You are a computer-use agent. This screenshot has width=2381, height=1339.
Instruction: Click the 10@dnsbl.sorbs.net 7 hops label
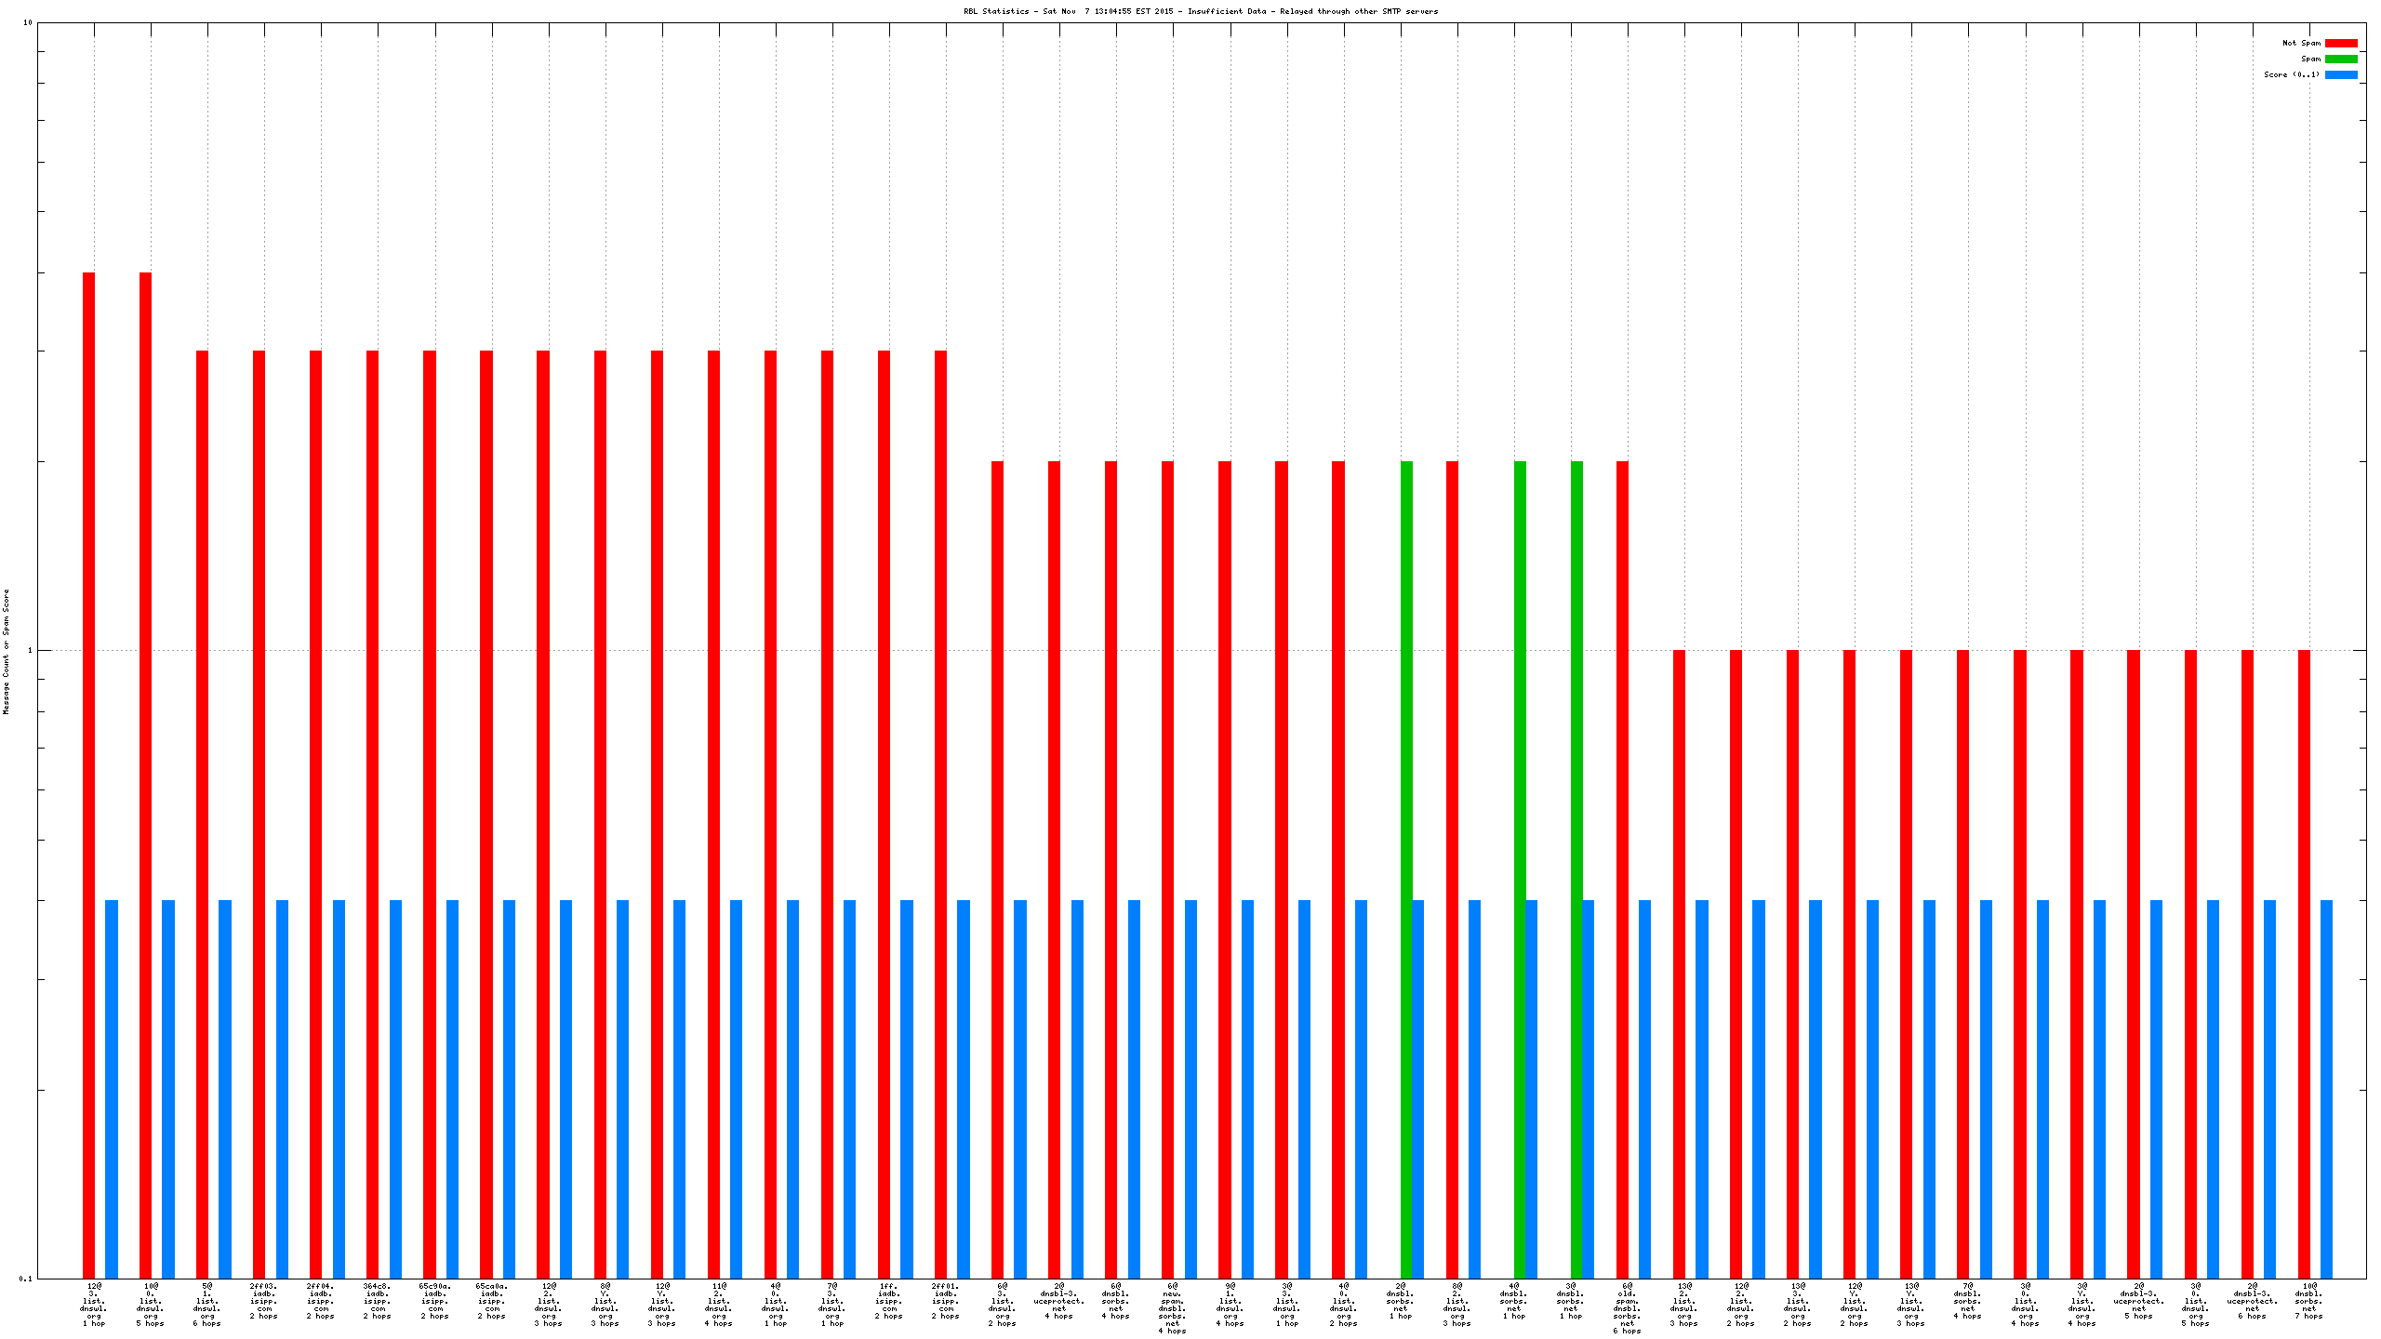click(2308, 1300)
